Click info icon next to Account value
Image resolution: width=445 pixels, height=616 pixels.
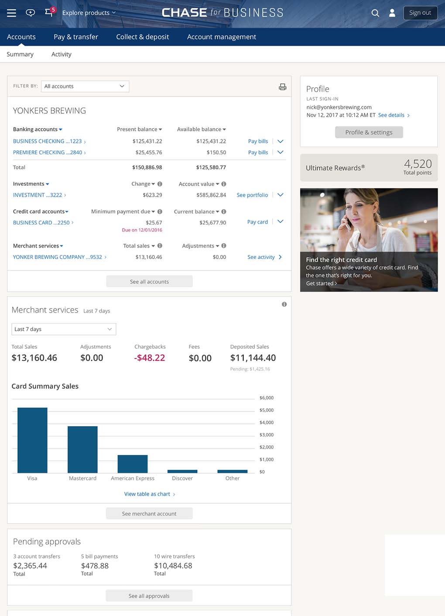[x=224, y=184]
